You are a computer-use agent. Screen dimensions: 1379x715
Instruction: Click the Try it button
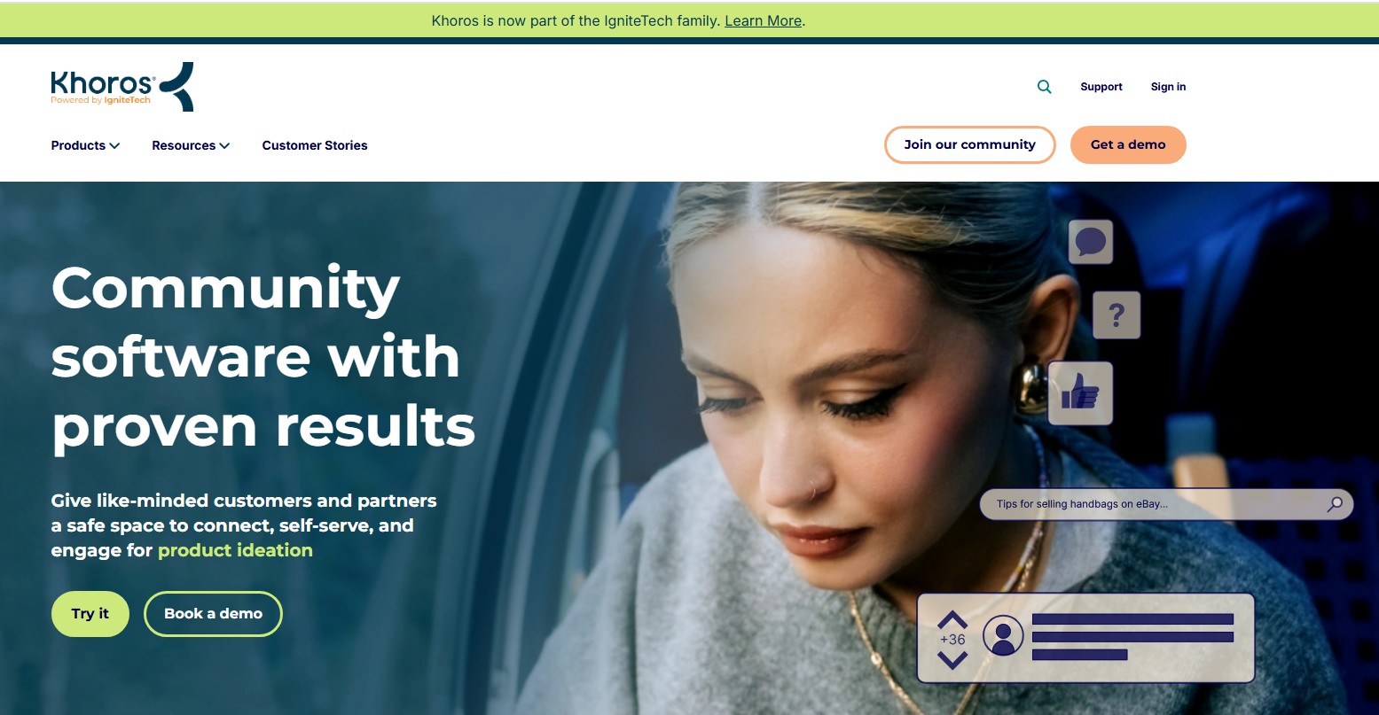90,613
